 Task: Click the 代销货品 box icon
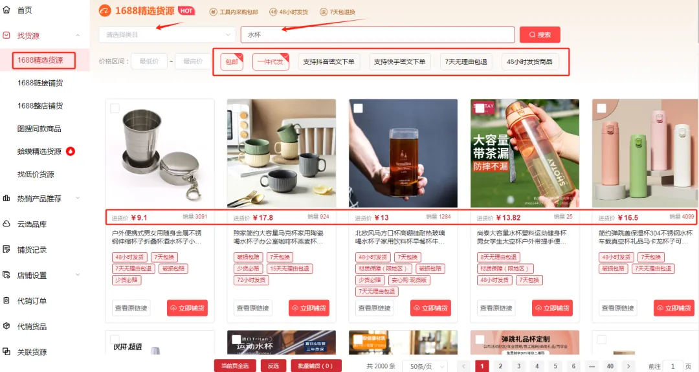[x=6, y=326]
